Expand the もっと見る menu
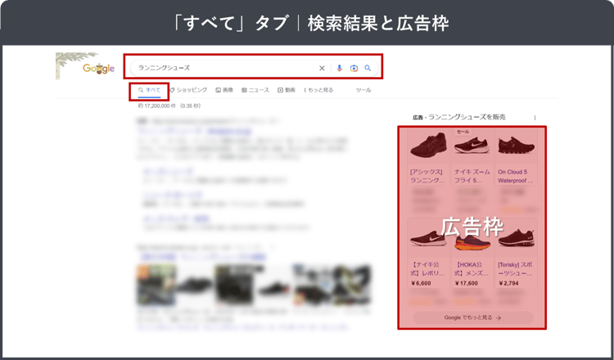Viewport: 614px width, 360px height. click(318, 90)
